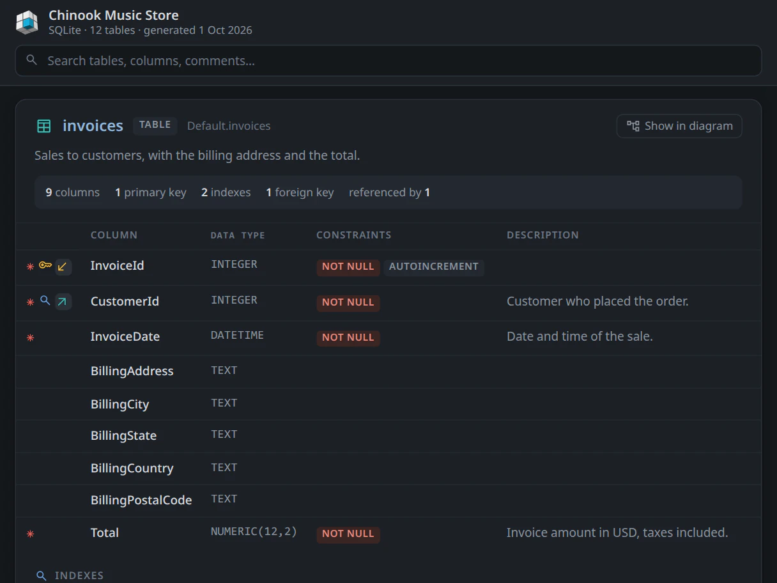This screenshot has height=583, width=777.
Task: Click the DATA TYPE header
Action: pos(238,235)
